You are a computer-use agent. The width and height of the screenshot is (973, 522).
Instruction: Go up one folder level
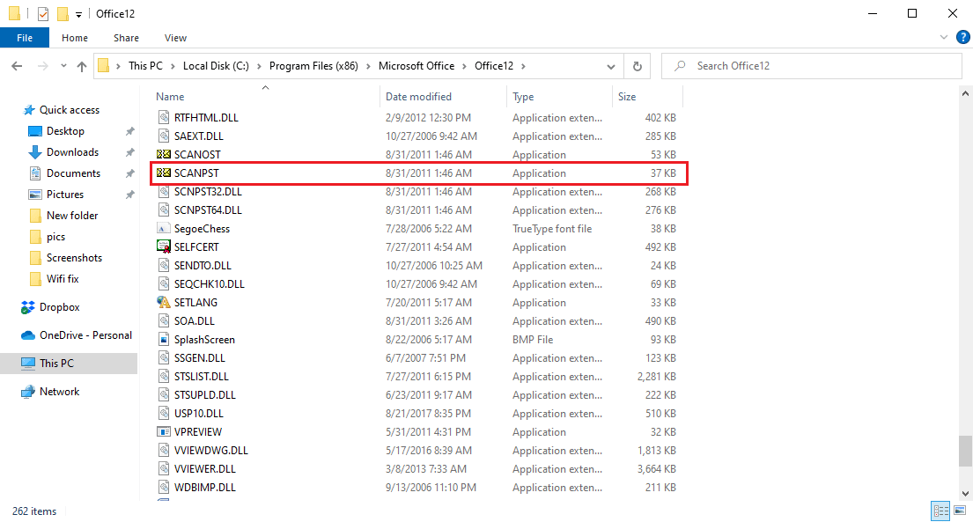82,66
